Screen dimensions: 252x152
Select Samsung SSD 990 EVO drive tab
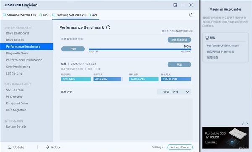[75, 15]
